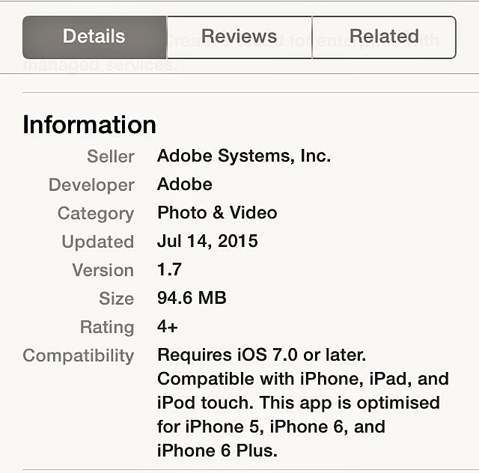Click the Photo & Video category value
Image resolution: width=479 pixels, height=473 pixels.
coord(217,213)
